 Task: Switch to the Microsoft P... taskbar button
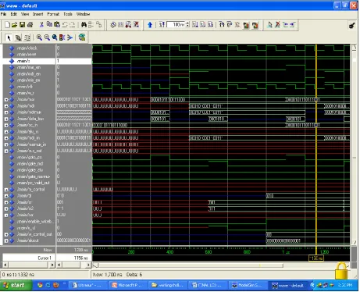click(x=127, y=286)
